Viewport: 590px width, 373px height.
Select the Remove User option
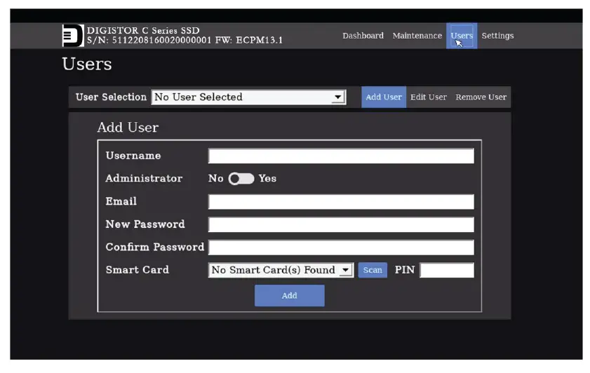pyautogui.click(x=481, y=97)
